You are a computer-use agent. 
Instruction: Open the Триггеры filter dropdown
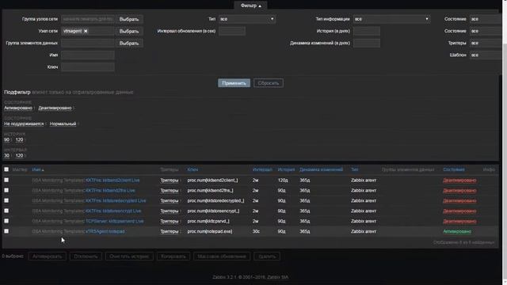pyautogui.click(x=486, y=43)
